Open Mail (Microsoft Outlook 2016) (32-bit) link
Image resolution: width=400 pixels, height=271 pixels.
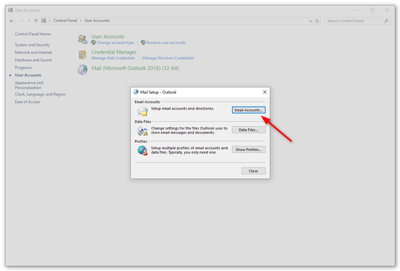click(x=135, y=68)
